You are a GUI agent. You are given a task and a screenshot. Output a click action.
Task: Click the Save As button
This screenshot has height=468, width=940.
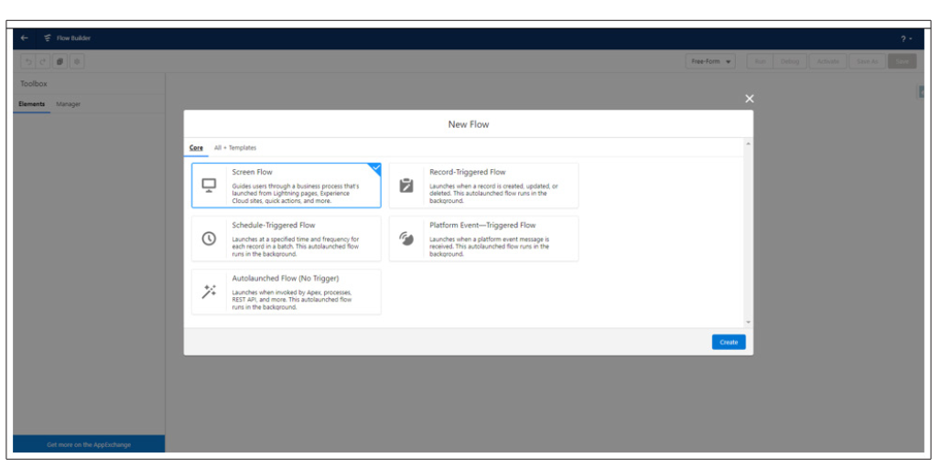click(867, 61)
